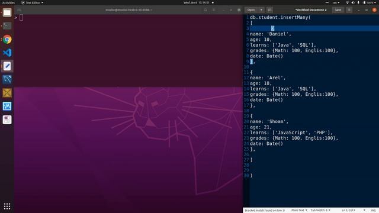
Task: Open the Terminal icon in the dock
Action: tap(7, 25)
